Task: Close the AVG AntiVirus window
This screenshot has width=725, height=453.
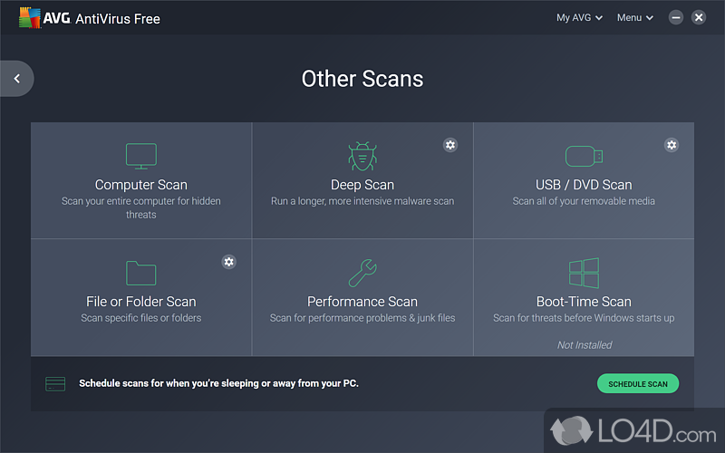Action: [699, 17]
